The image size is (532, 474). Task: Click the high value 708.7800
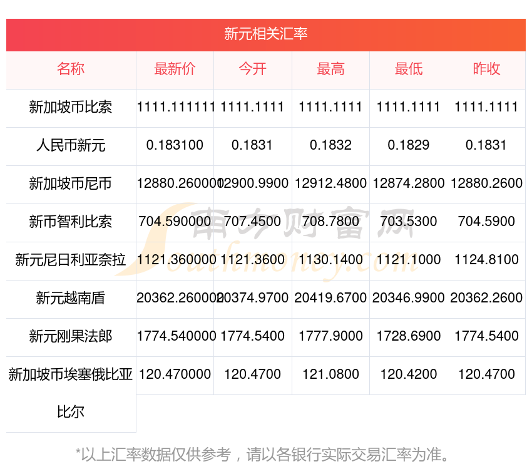pos(330,222)
